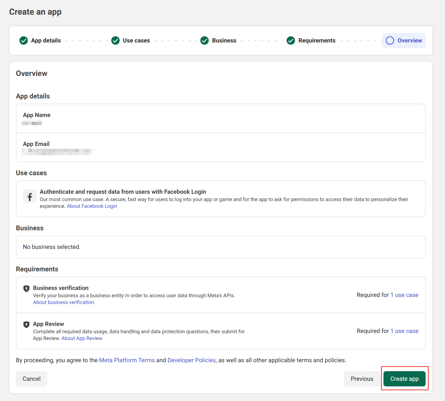Click the Developer Policies link
The height and width of the screenshot is (401, 445).
tap(192, 360)
